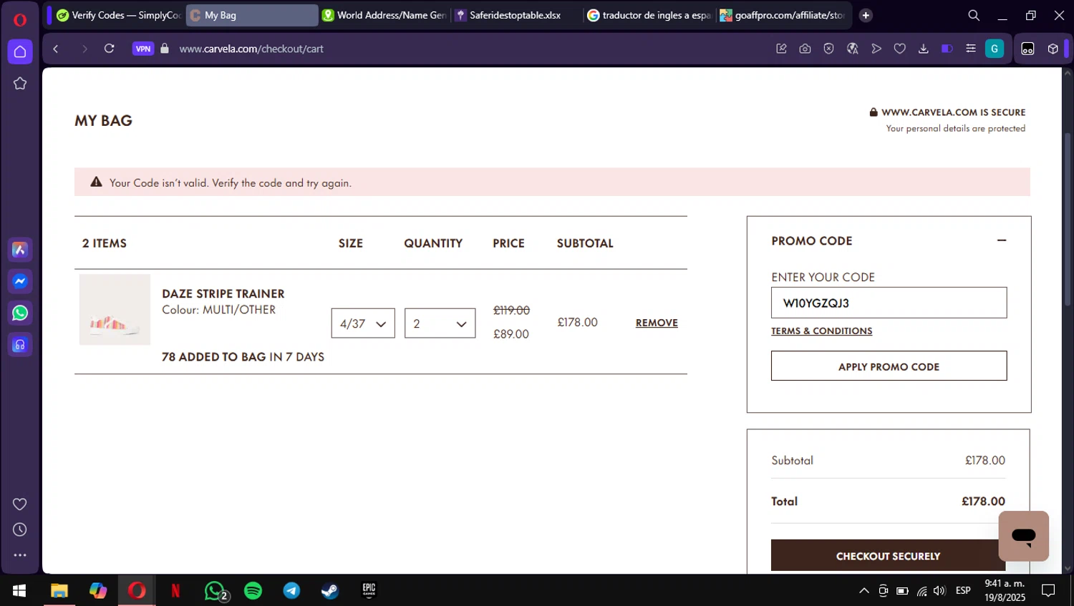Viewport: 1074px width, 606px height.
Task: Open Easy Setup sliders icon
Action: pyautogui.click(x=971, y=49)
